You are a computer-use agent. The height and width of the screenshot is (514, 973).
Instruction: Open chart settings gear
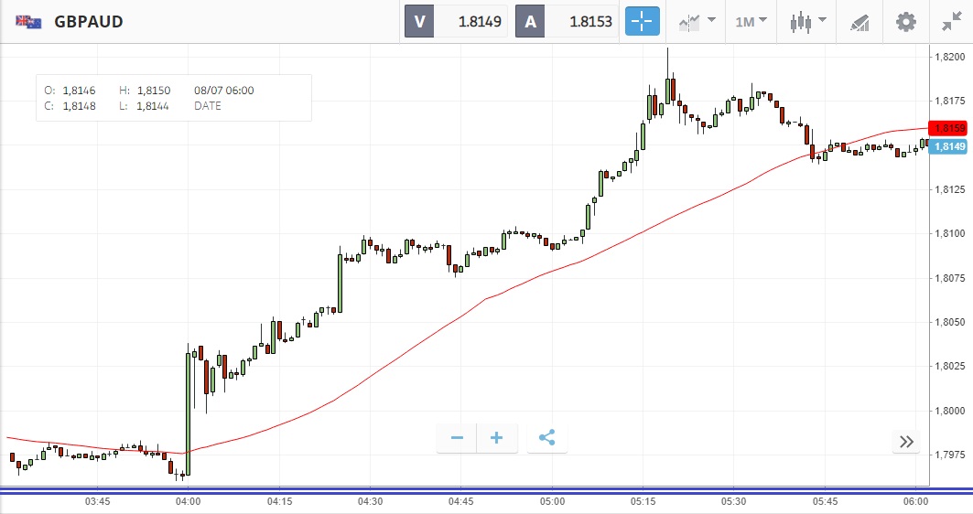pyautogui.click(x=905, y=21)
